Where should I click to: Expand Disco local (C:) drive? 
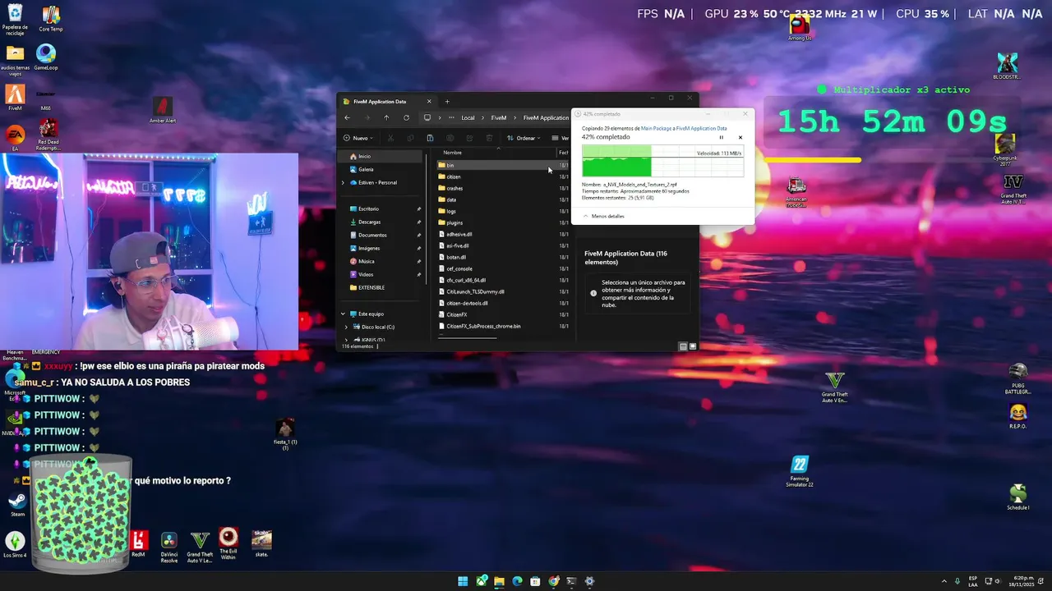point(346,327)
